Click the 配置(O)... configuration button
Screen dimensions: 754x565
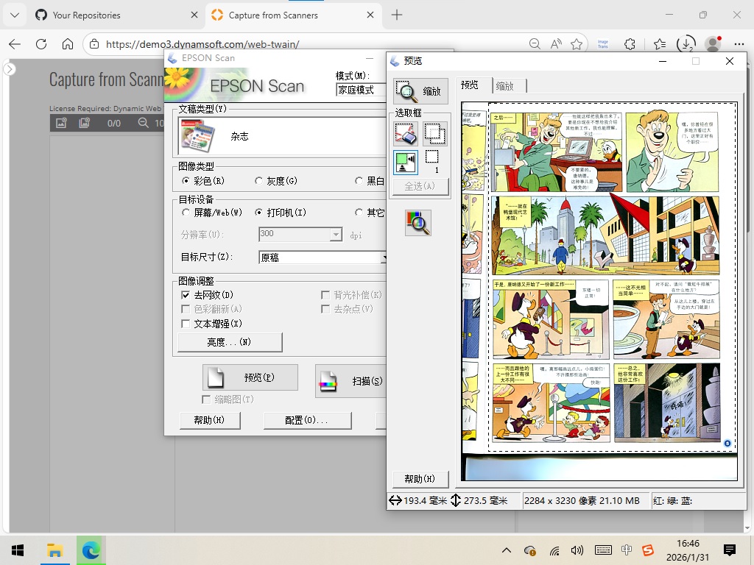pos(307,420)
